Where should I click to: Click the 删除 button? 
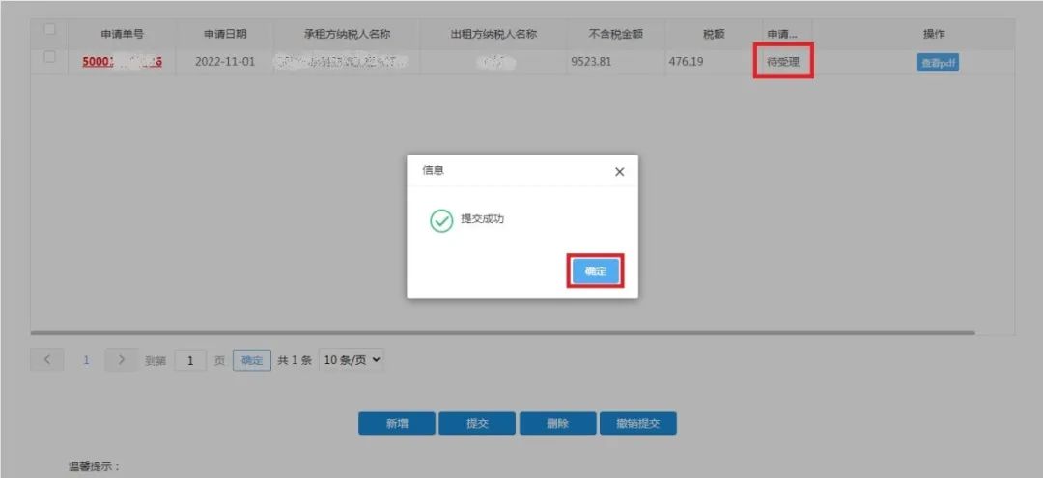coord(557,424)
